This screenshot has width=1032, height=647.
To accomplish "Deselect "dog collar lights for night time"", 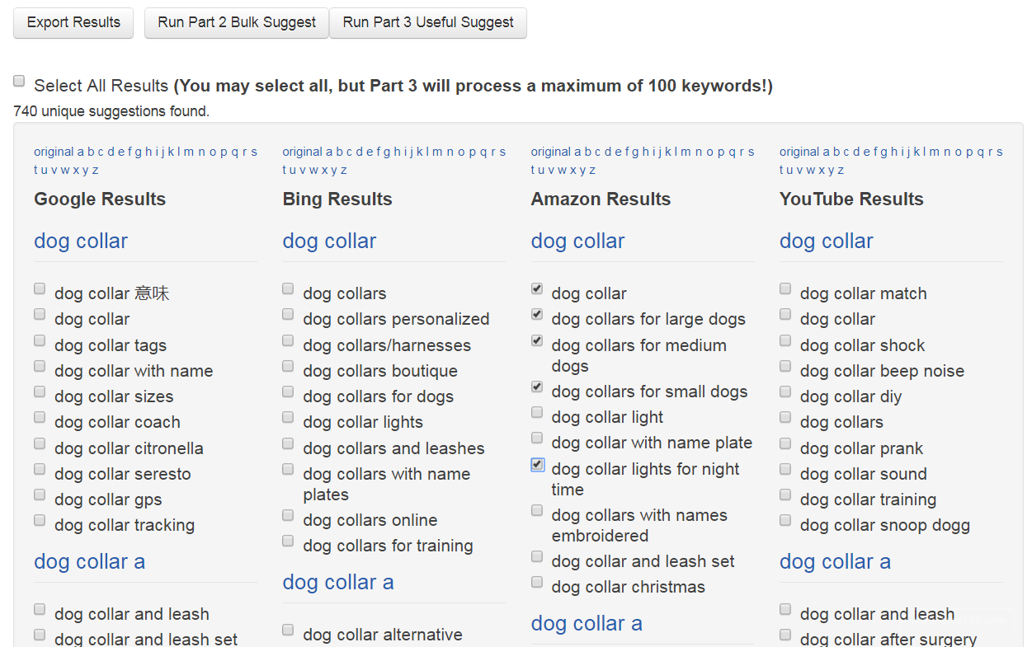I will [x=537, y=465].
